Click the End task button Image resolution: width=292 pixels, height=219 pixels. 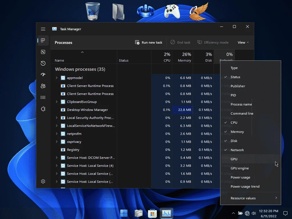(x=180, y=42)
